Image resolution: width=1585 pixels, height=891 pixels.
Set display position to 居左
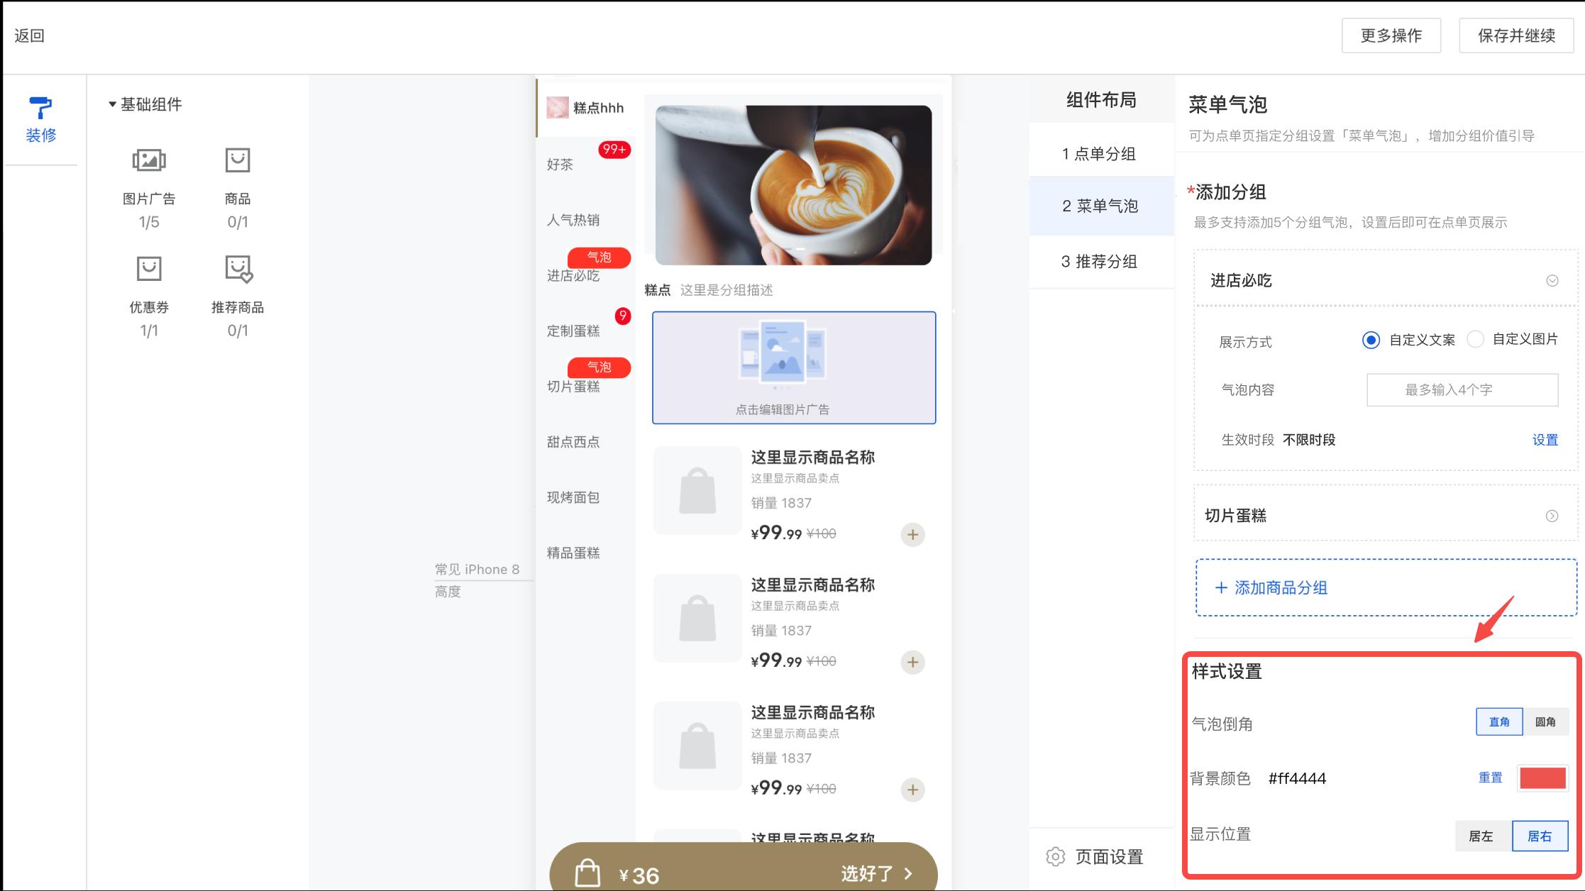(x=1484, y=836)
